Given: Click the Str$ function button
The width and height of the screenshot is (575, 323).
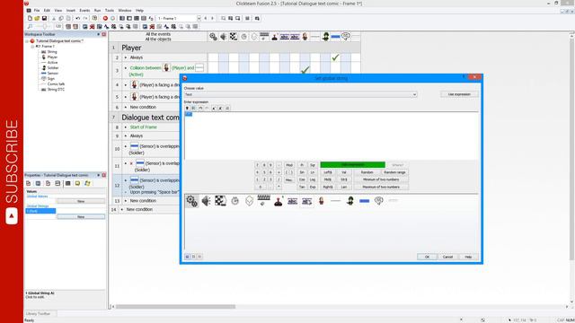Looking at the screenshot, I should click(343, 179).
